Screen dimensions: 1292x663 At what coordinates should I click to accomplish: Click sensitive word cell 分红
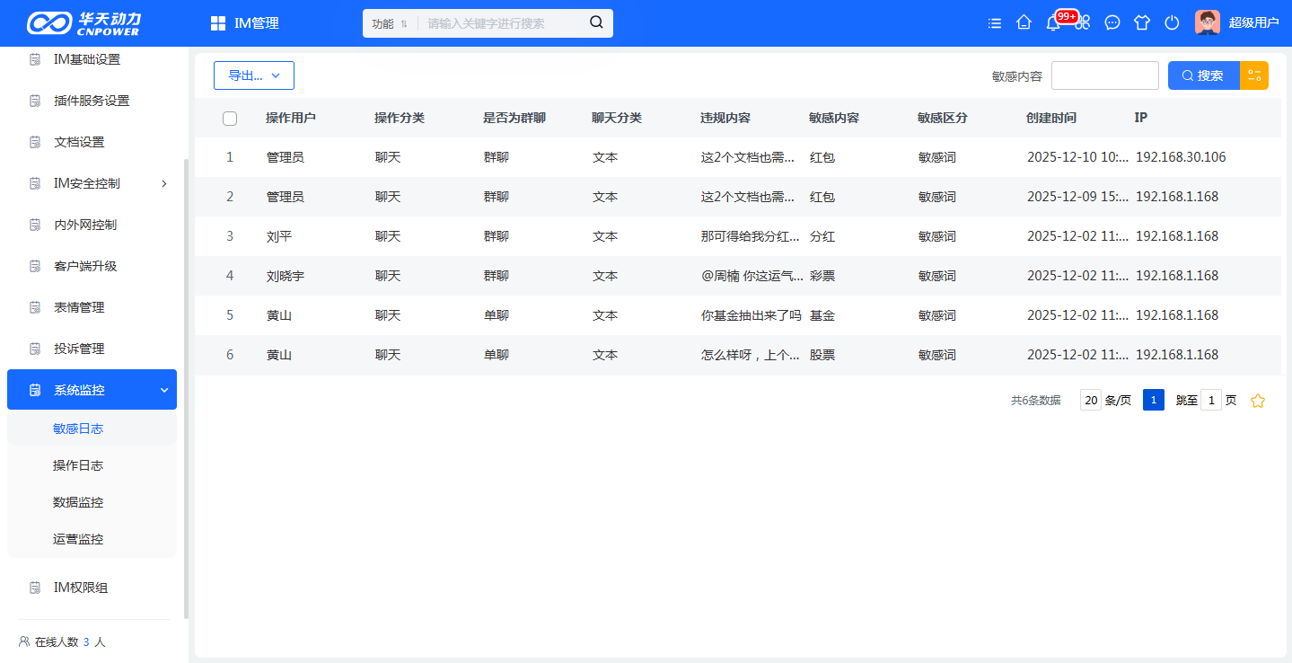coord(822,236)
